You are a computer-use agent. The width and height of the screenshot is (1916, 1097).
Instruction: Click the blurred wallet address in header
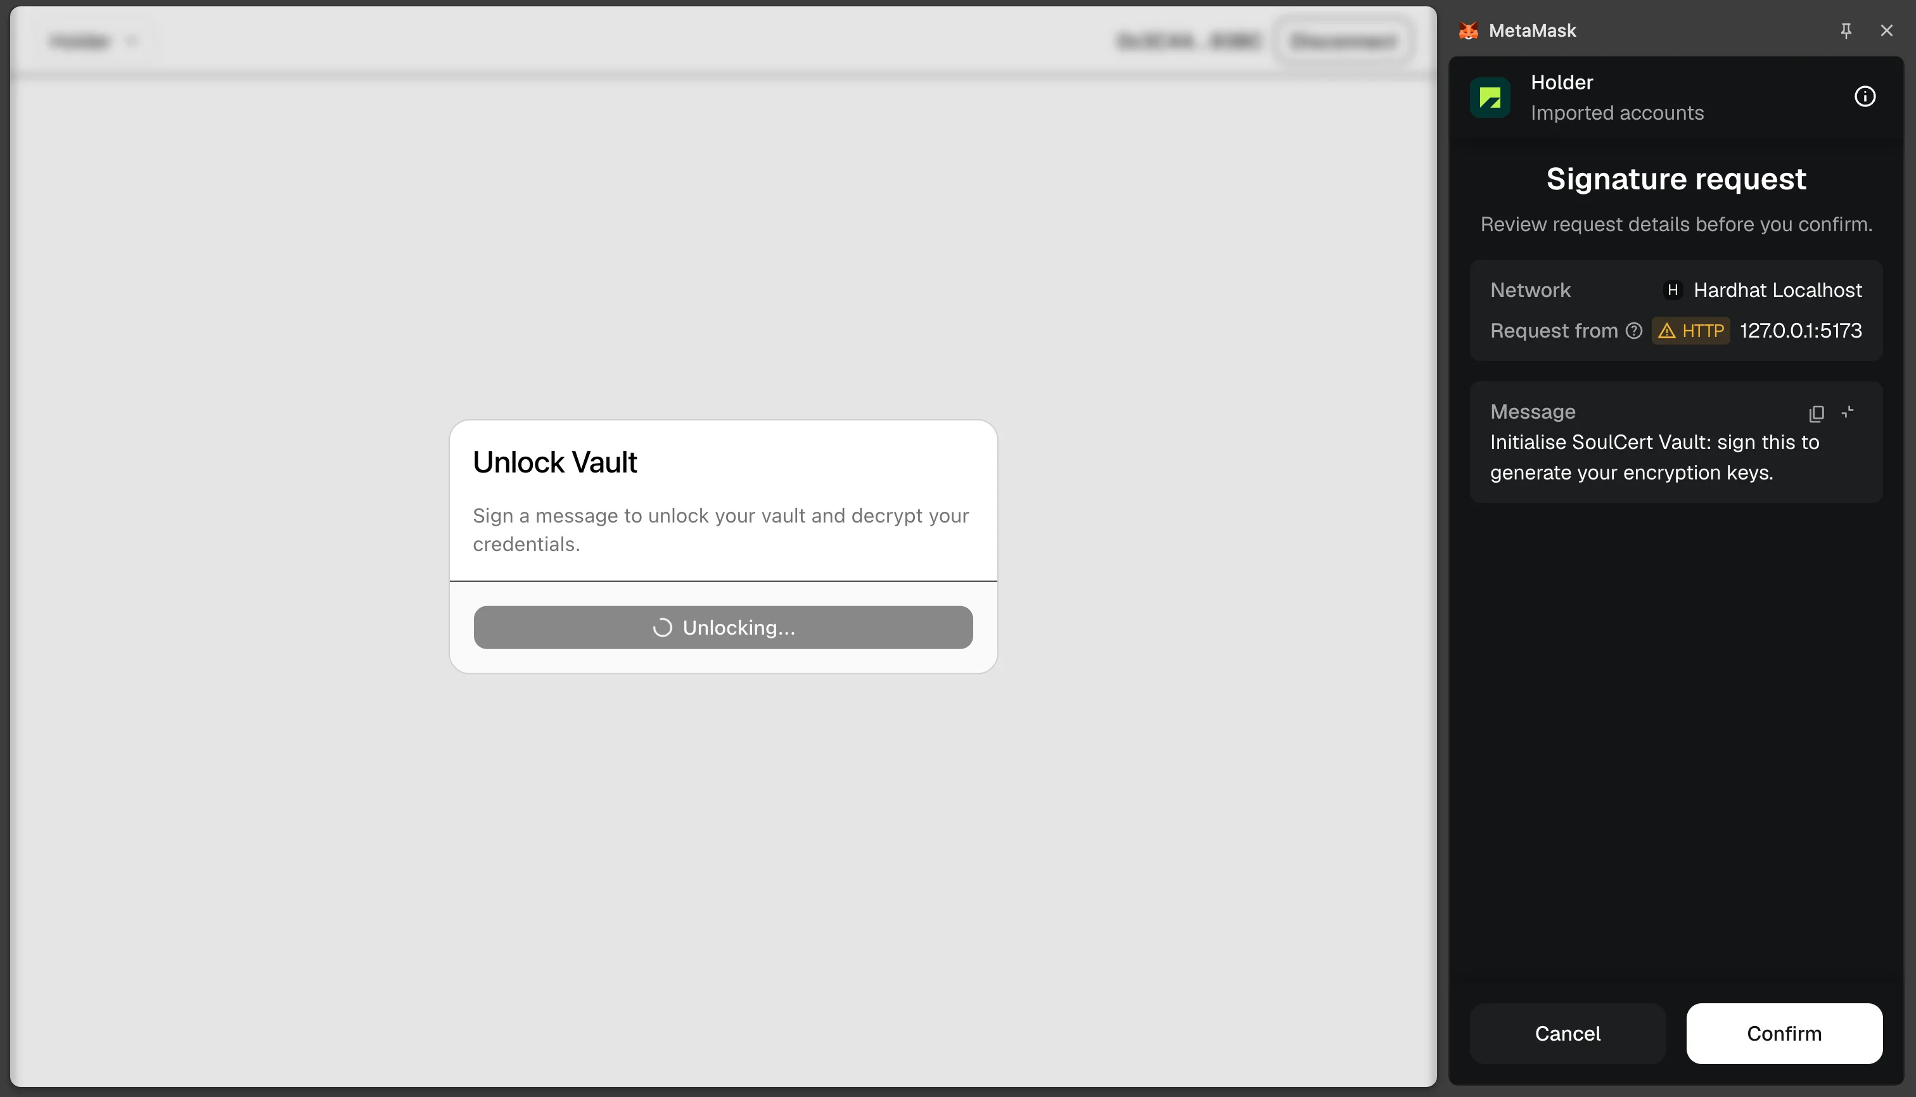click(1189, 41)
